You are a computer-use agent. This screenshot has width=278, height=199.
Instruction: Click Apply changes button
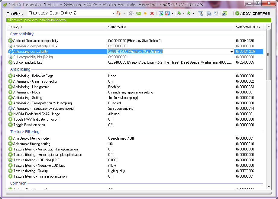click(x=253, y=13)
